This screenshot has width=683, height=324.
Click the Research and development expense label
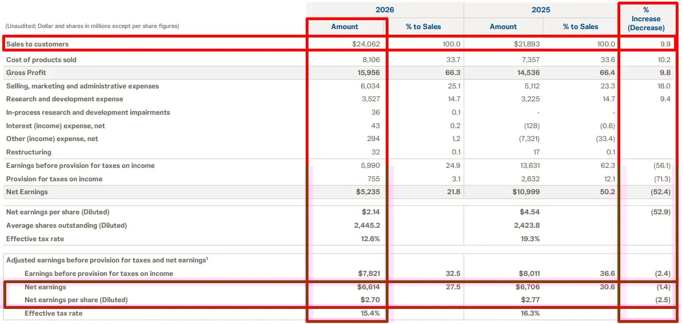pyautogui.click(x=64, y=99)
